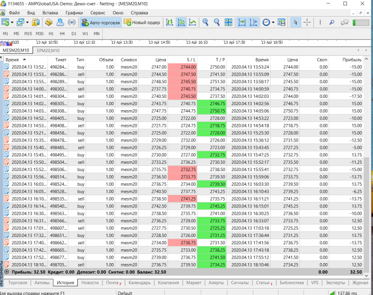The image size is (373, 295).
Task: Select the crosshair cursor tool
Action: click(307, 22)
